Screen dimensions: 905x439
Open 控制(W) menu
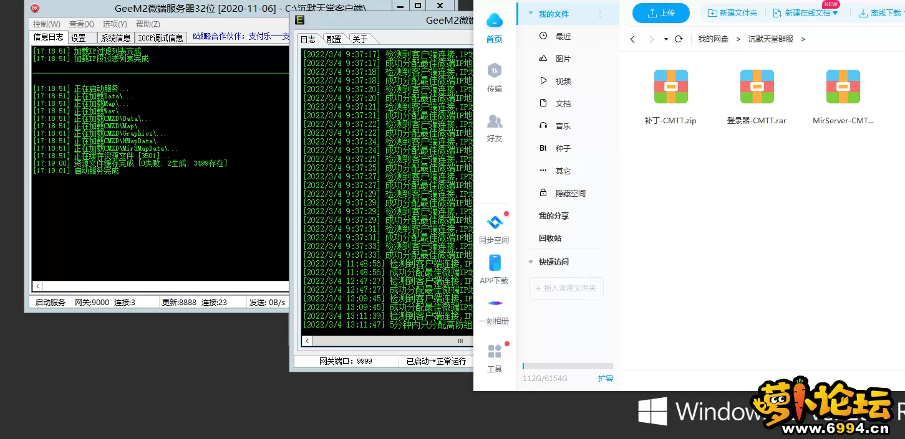(46, 24)
